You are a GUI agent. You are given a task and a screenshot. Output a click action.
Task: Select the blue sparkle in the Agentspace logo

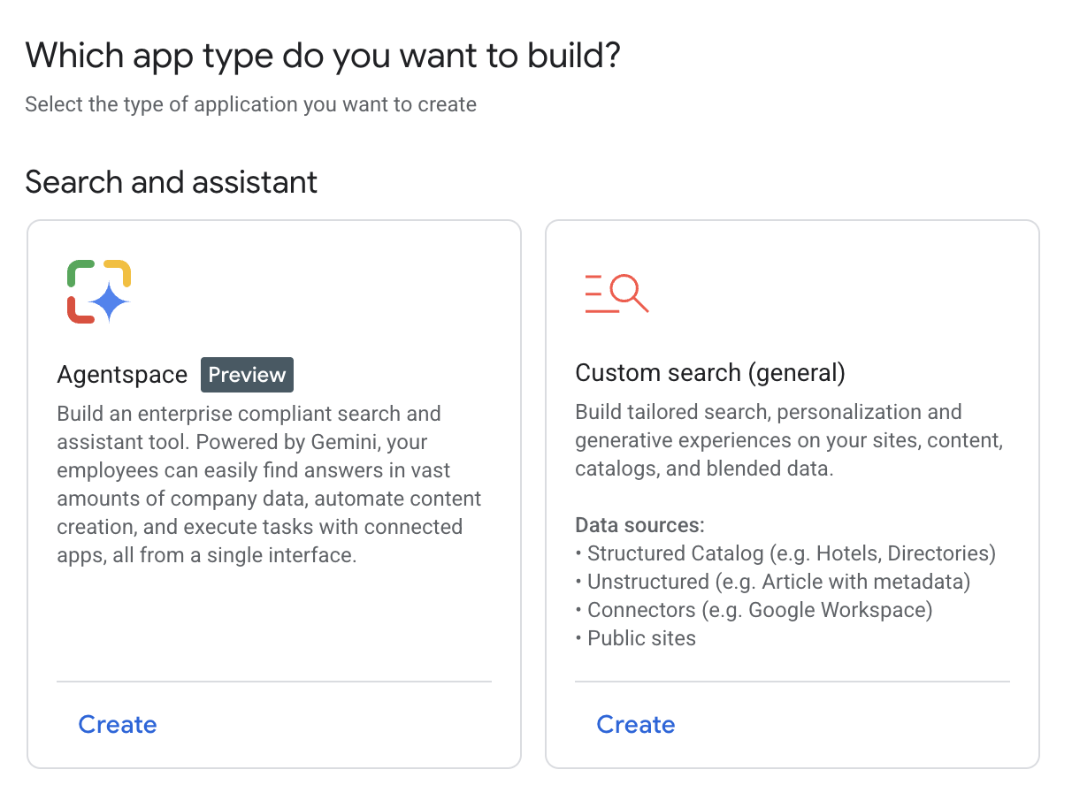click(110, 301)
